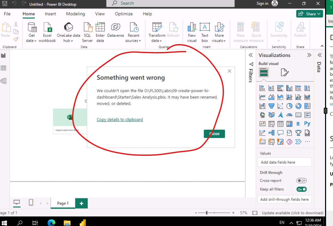The height and width of the screenshot is (226, 333).
Task: Select the scatter chart visual
Action: coord(280,106)
